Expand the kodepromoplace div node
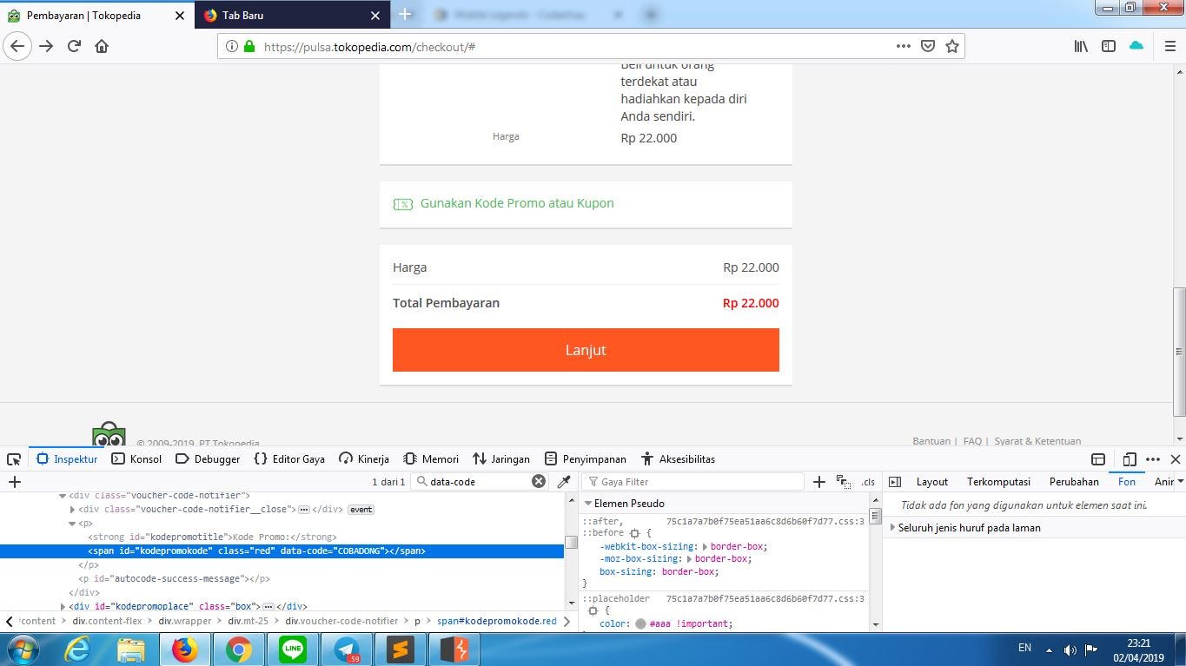 click(63, 607)
